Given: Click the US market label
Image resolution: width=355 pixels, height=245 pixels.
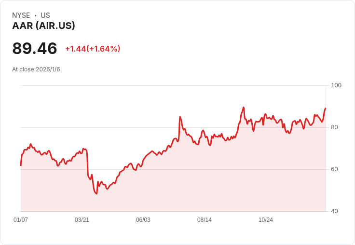Looking at the screenshot, I should click(45, 15).
